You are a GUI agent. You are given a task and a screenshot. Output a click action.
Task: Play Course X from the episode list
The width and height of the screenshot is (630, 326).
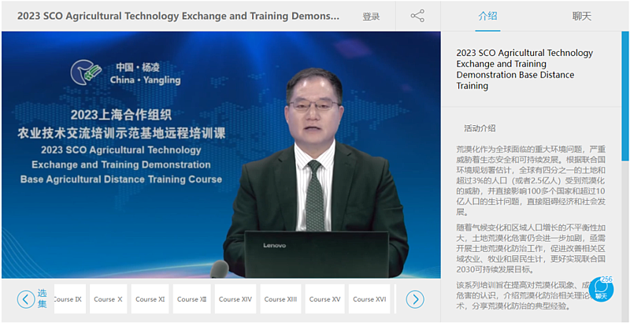pyautogui.click(x=108, y=299)
